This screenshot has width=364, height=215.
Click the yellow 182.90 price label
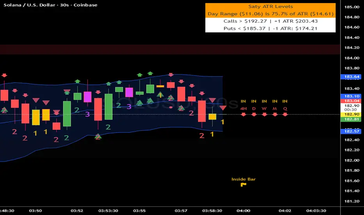[351, 115]
